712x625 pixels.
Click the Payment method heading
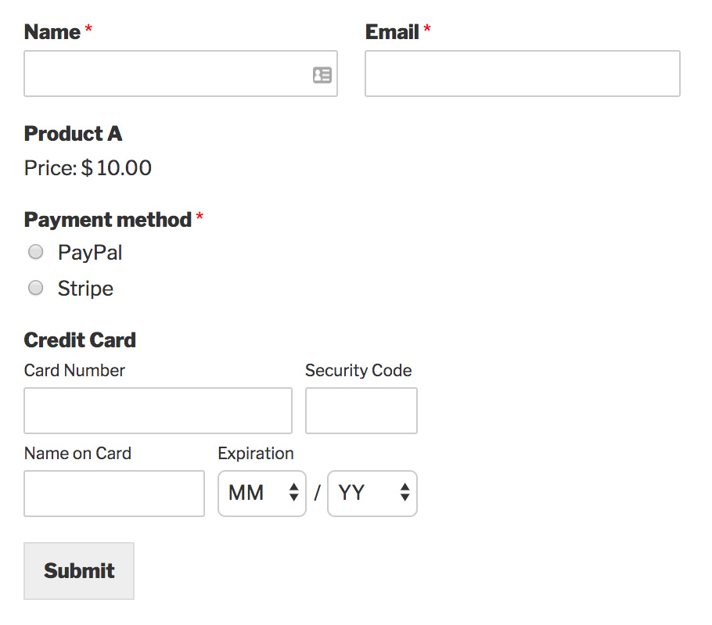coord(106,220)
